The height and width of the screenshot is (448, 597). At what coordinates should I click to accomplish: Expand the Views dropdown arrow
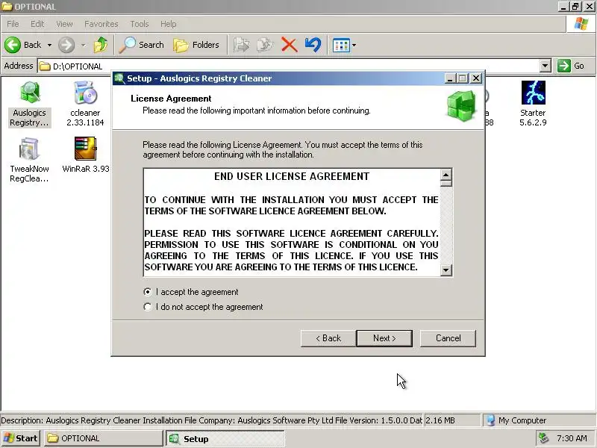tap(354, 46)
